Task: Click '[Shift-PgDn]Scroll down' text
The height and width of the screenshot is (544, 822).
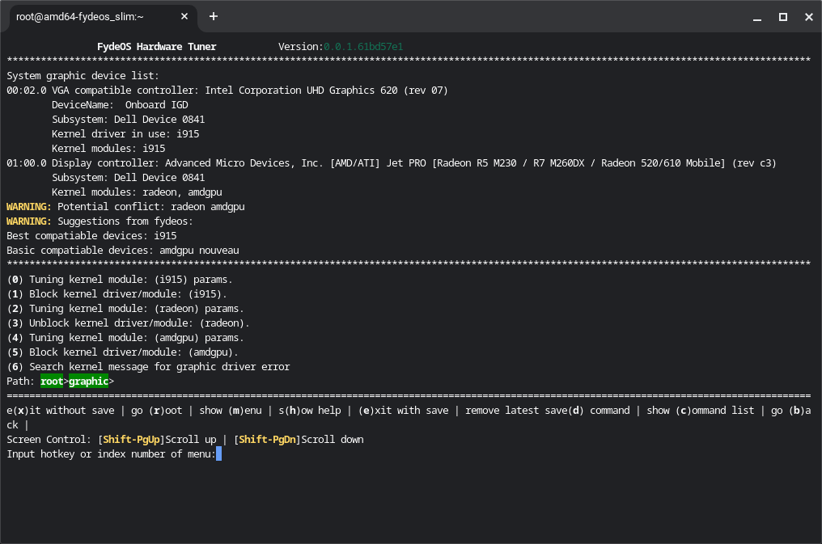Action: pos(299,440)
